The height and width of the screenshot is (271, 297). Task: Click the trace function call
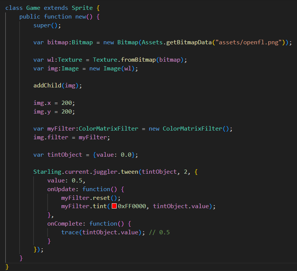coord(70,232)
